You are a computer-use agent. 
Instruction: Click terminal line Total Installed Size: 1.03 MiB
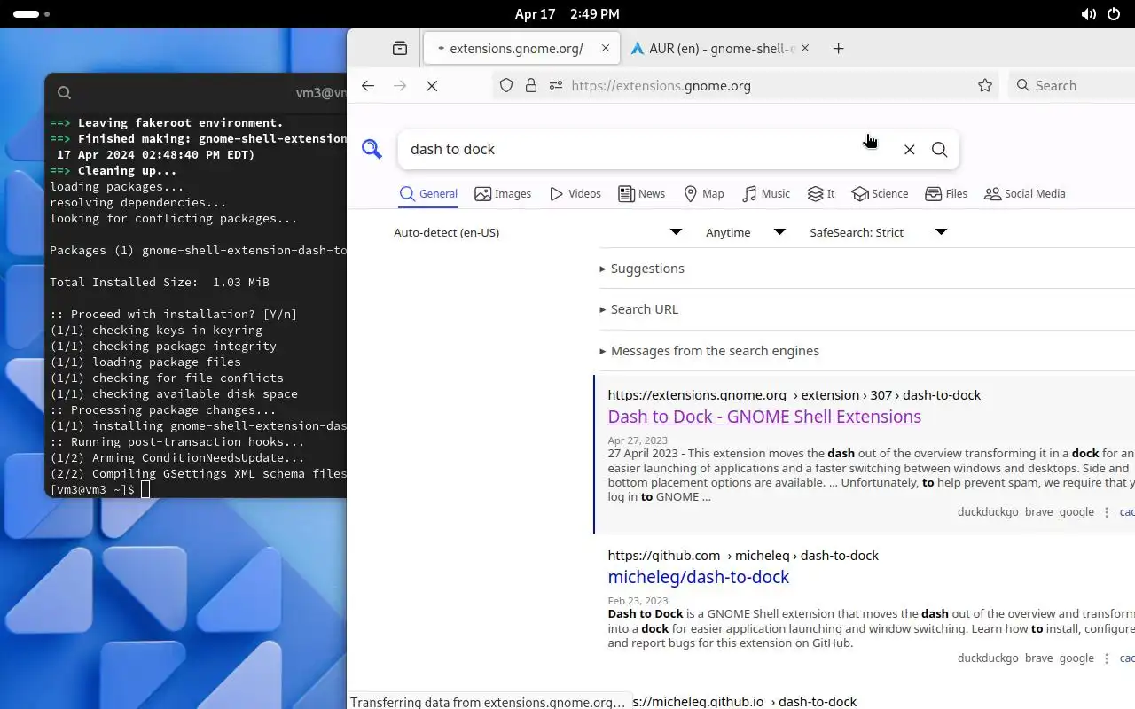160,283
